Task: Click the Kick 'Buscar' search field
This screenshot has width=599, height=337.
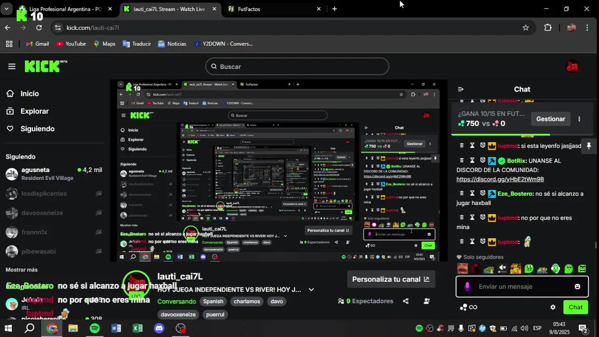Action: point(297,66)
